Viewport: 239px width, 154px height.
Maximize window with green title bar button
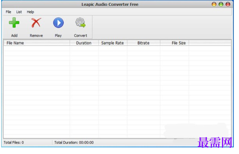(x=221, y=4)
